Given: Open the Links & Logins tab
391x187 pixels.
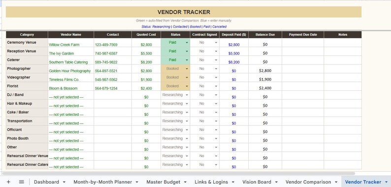Looking at the screenshot, I should point(211,182).
